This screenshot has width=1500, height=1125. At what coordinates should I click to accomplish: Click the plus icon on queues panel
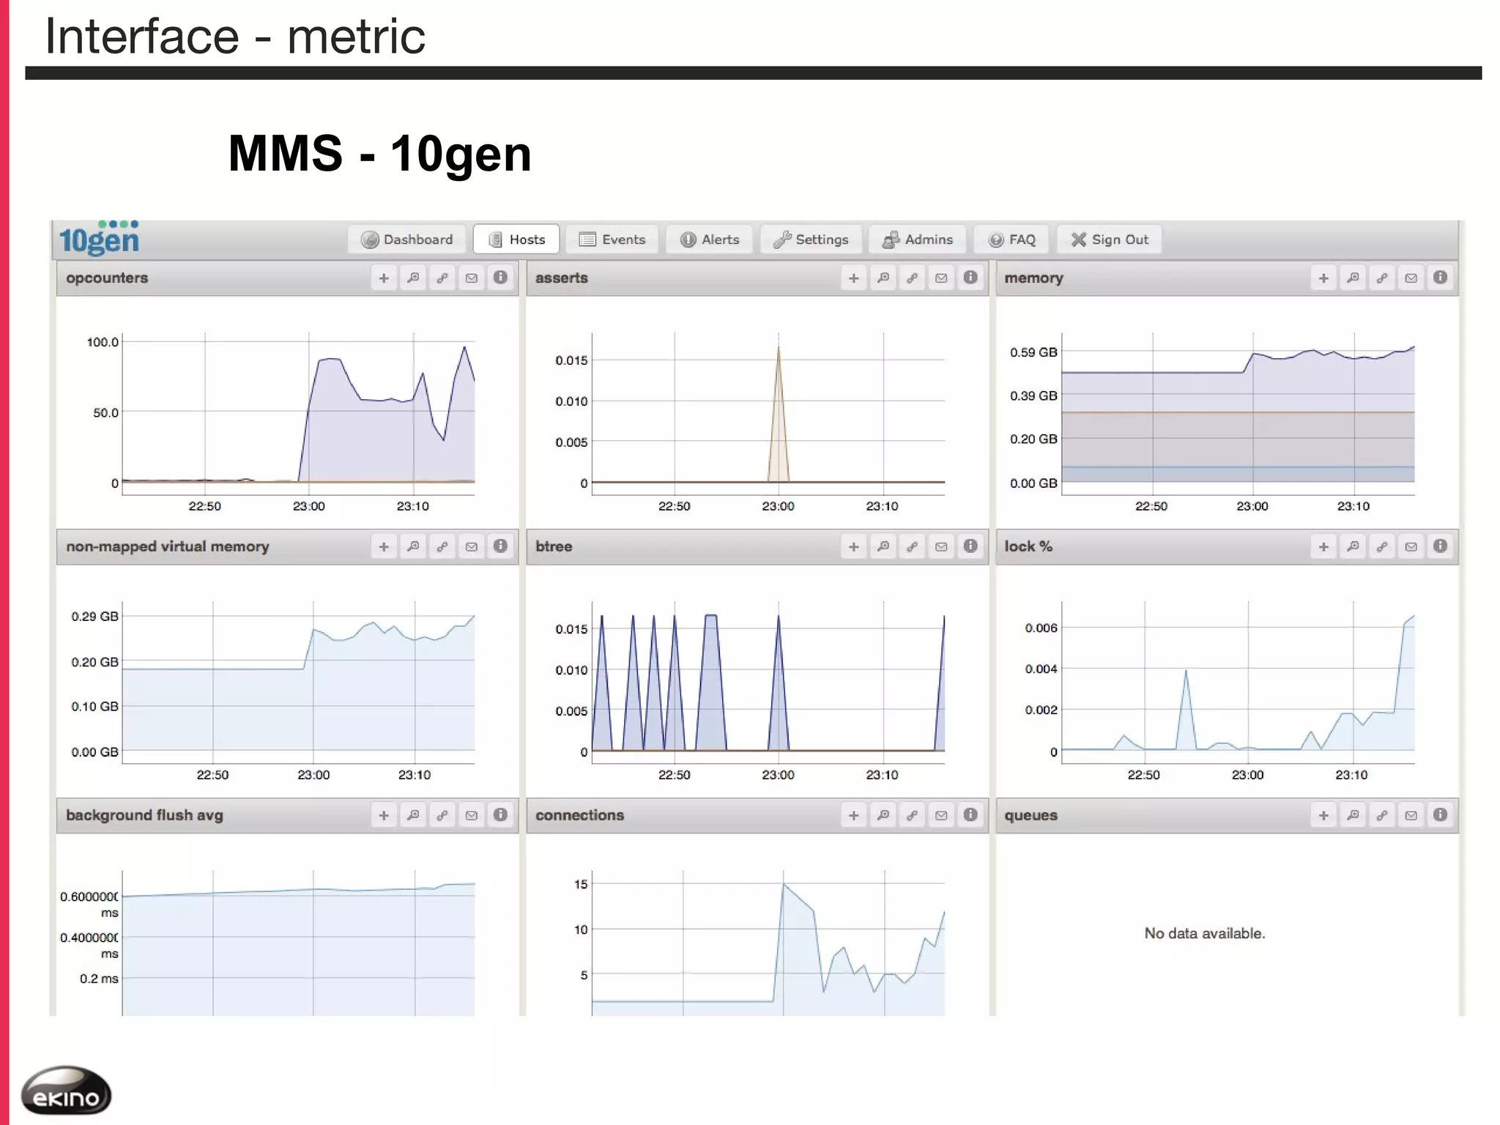point(1323,816)
